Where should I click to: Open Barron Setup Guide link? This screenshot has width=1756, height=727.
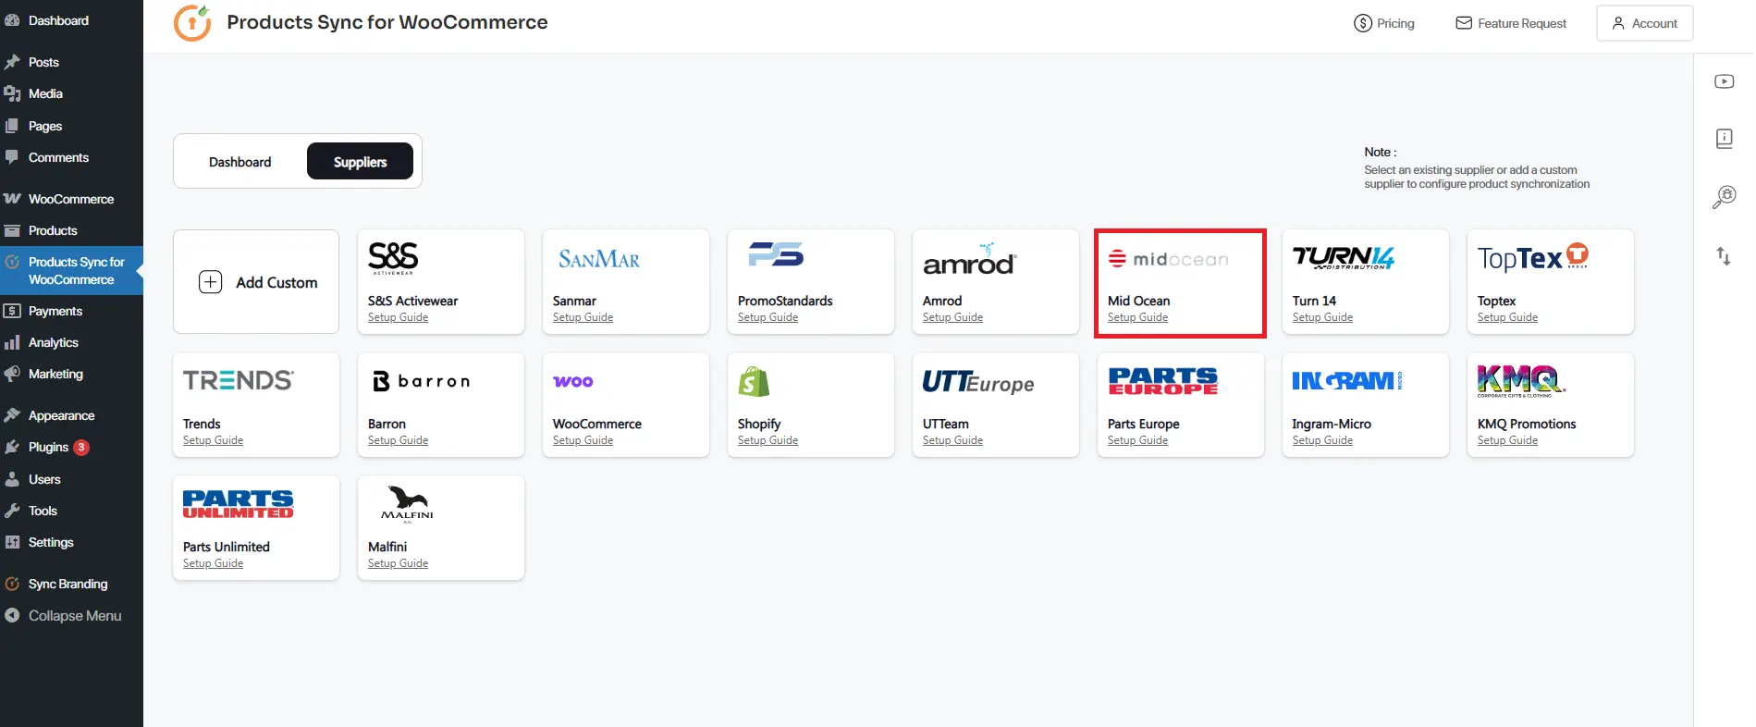tap(398, 440)
